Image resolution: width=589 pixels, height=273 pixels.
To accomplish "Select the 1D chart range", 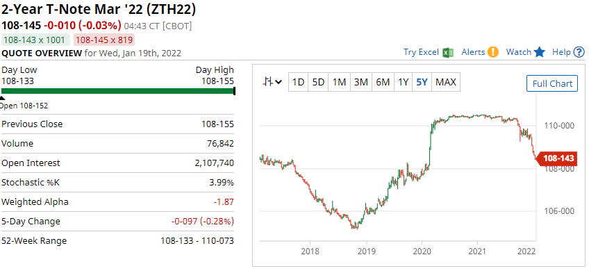I will point(298,82).
